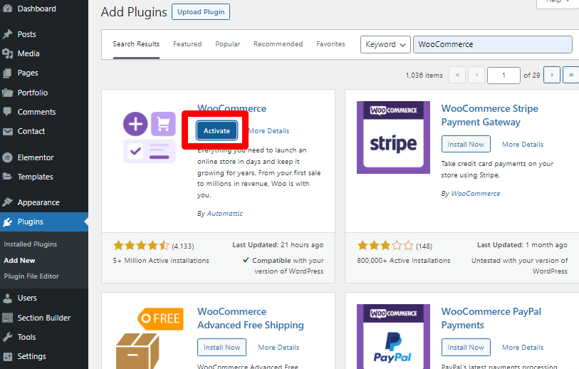Click the plugin search field containing WooCommerce

tap(493, 44)
